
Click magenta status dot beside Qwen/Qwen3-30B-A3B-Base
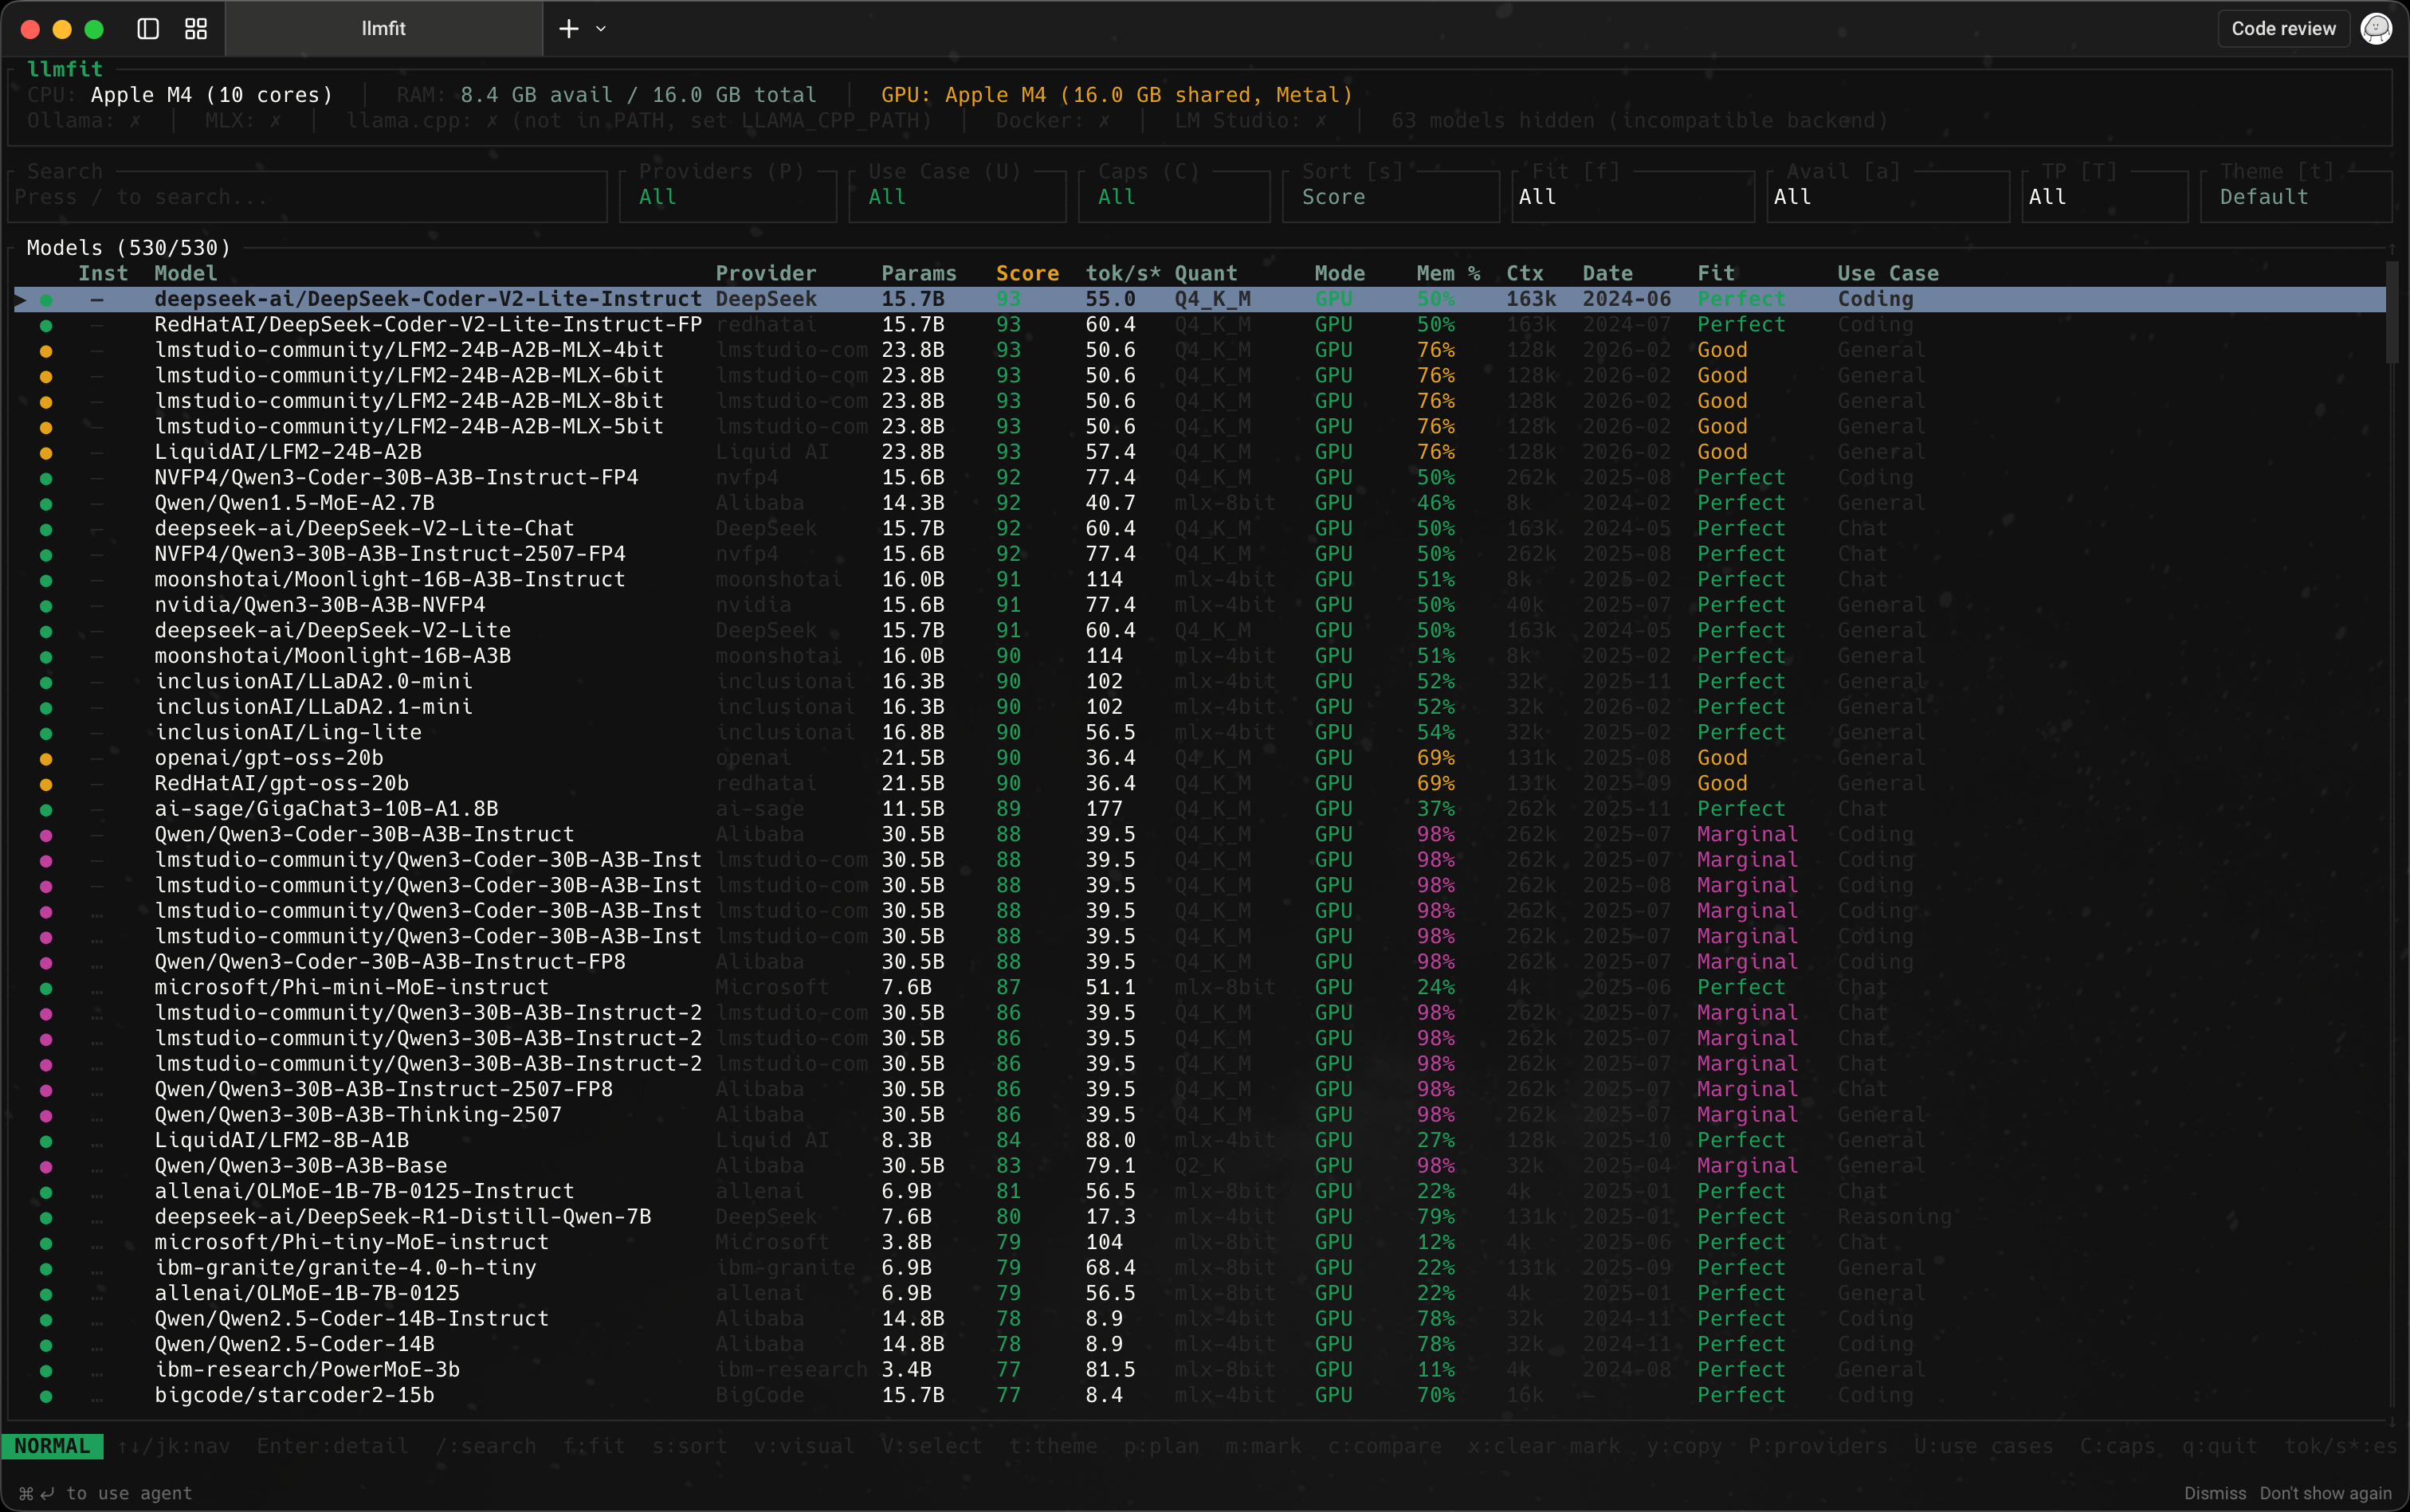[46, 1167]
